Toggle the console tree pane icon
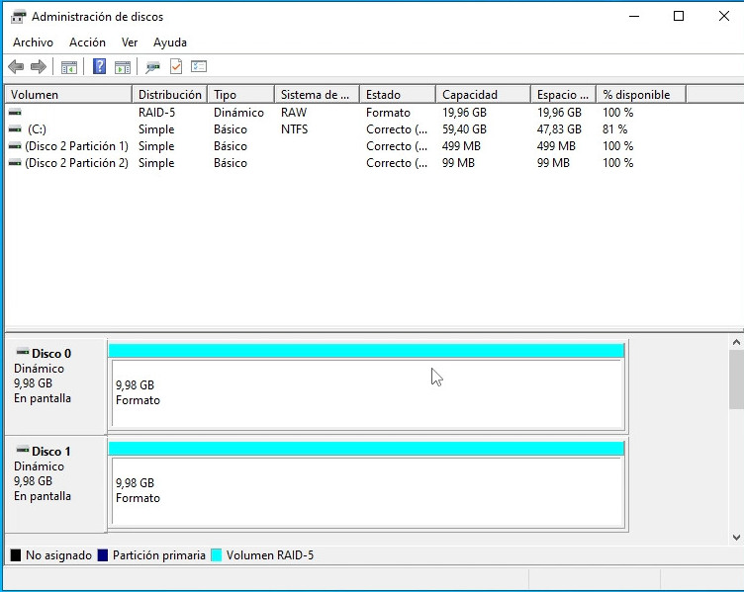This screenshot has height=592, width=744. 68,67
